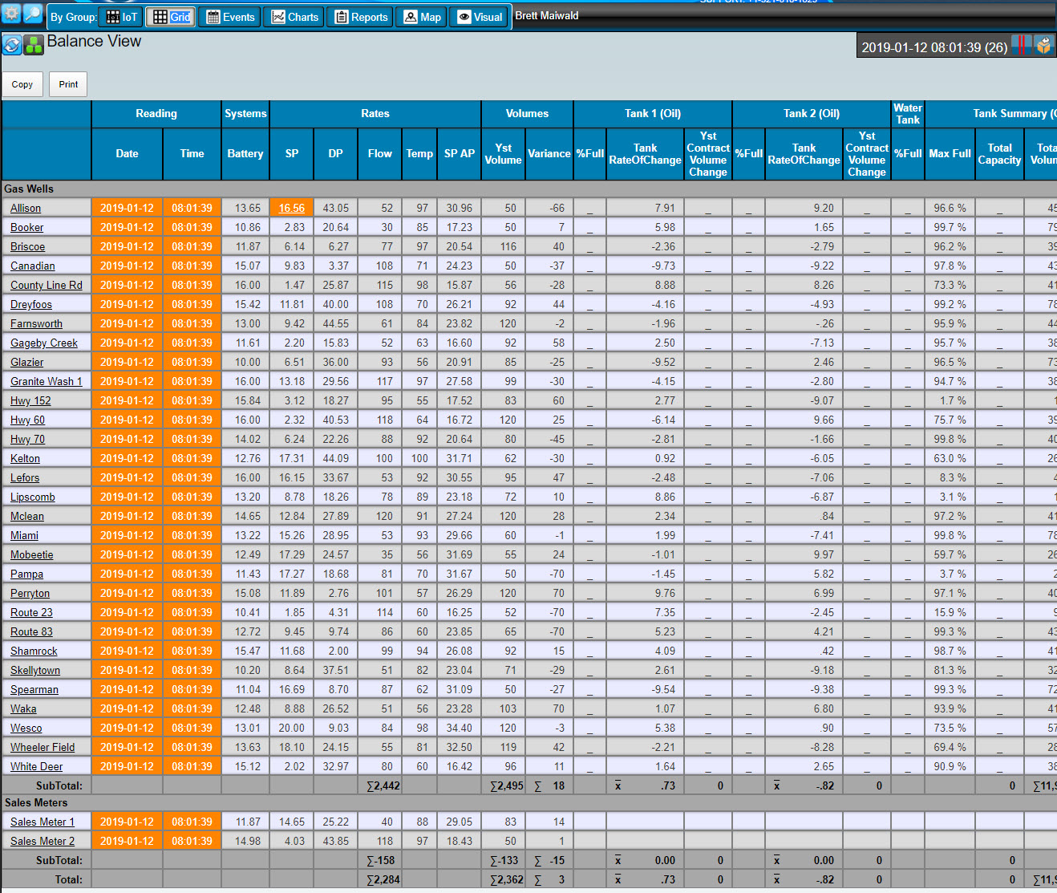The image size is (1057, 893).
Task: Open the Miami well link
Action: [x=24, y=535]
